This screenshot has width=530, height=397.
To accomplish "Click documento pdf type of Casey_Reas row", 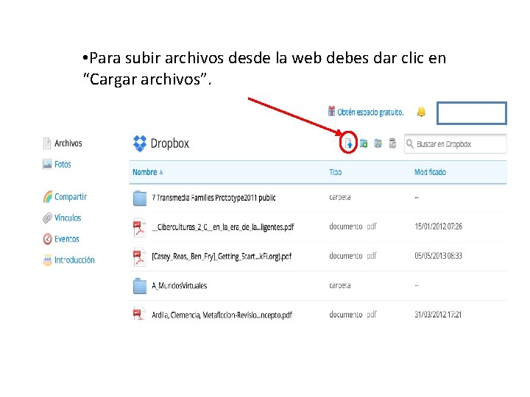I will click(x=353, y=256).
